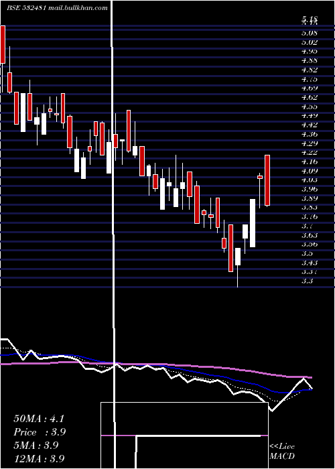Select the 4.29 price level label

(310, 143)
